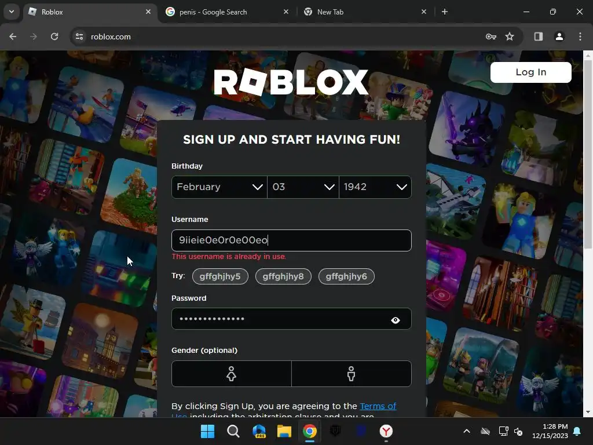Open the Windows Start menu

point(207,431)
